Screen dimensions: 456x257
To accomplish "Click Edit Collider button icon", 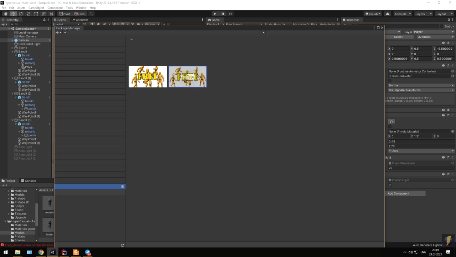I will point(392,121).
